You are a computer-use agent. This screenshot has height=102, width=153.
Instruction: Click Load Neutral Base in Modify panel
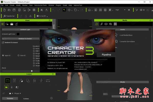point(126,35)
